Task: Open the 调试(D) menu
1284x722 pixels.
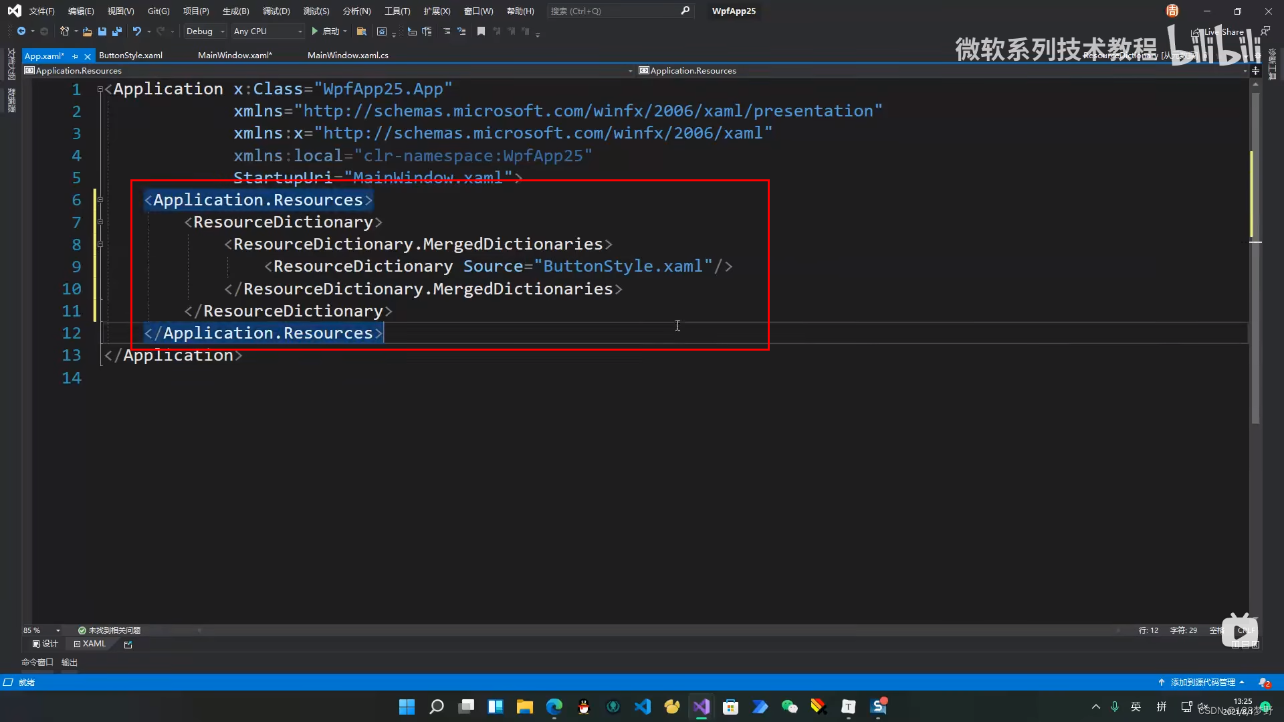Action: coord(276,11)
